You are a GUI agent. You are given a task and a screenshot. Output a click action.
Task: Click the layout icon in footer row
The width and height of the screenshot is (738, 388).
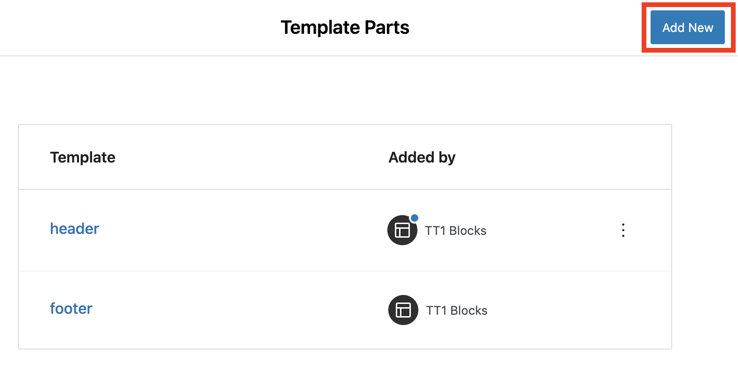pyautogui.click(x=403, y=310)
